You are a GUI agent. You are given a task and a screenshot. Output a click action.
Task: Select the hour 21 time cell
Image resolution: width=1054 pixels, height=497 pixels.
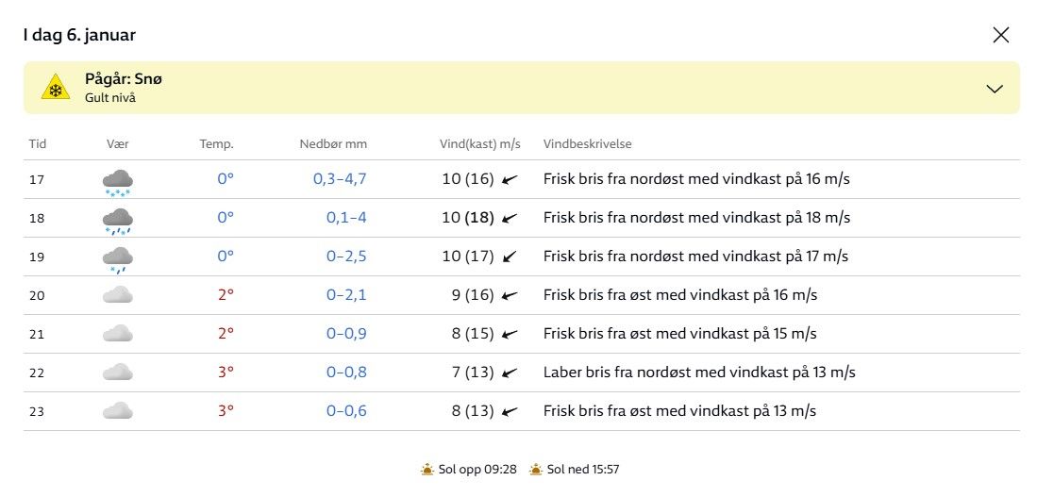pyautogui.click(x=37, y=335)
